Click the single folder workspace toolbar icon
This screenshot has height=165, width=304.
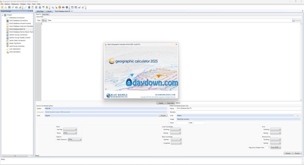72,7
